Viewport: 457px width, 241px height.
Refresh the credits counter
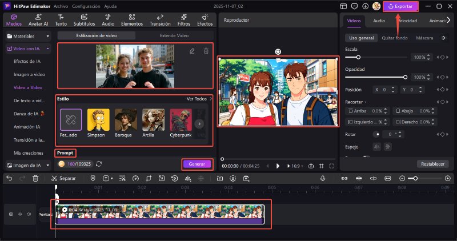(x=98, y=164)
